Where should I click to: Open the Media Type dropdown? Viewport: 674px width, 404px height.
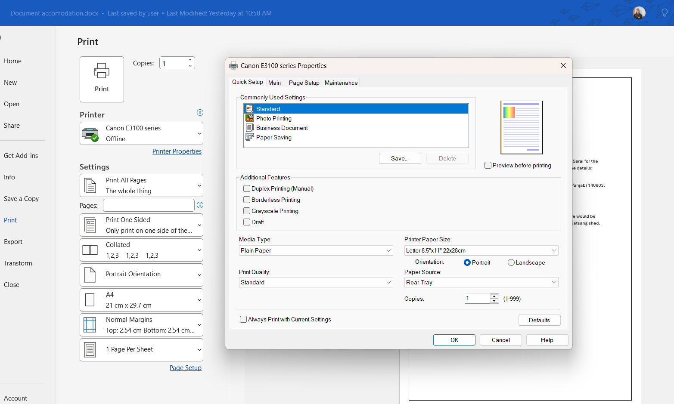[316, 250]
